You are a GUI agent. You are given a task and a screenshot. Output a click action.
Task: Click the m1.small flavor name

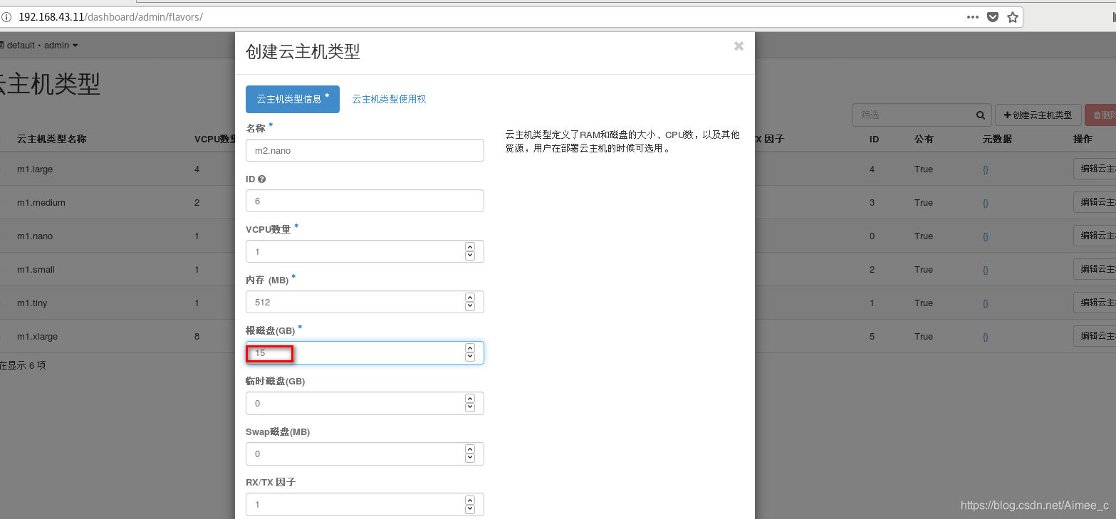pos(36,270)
